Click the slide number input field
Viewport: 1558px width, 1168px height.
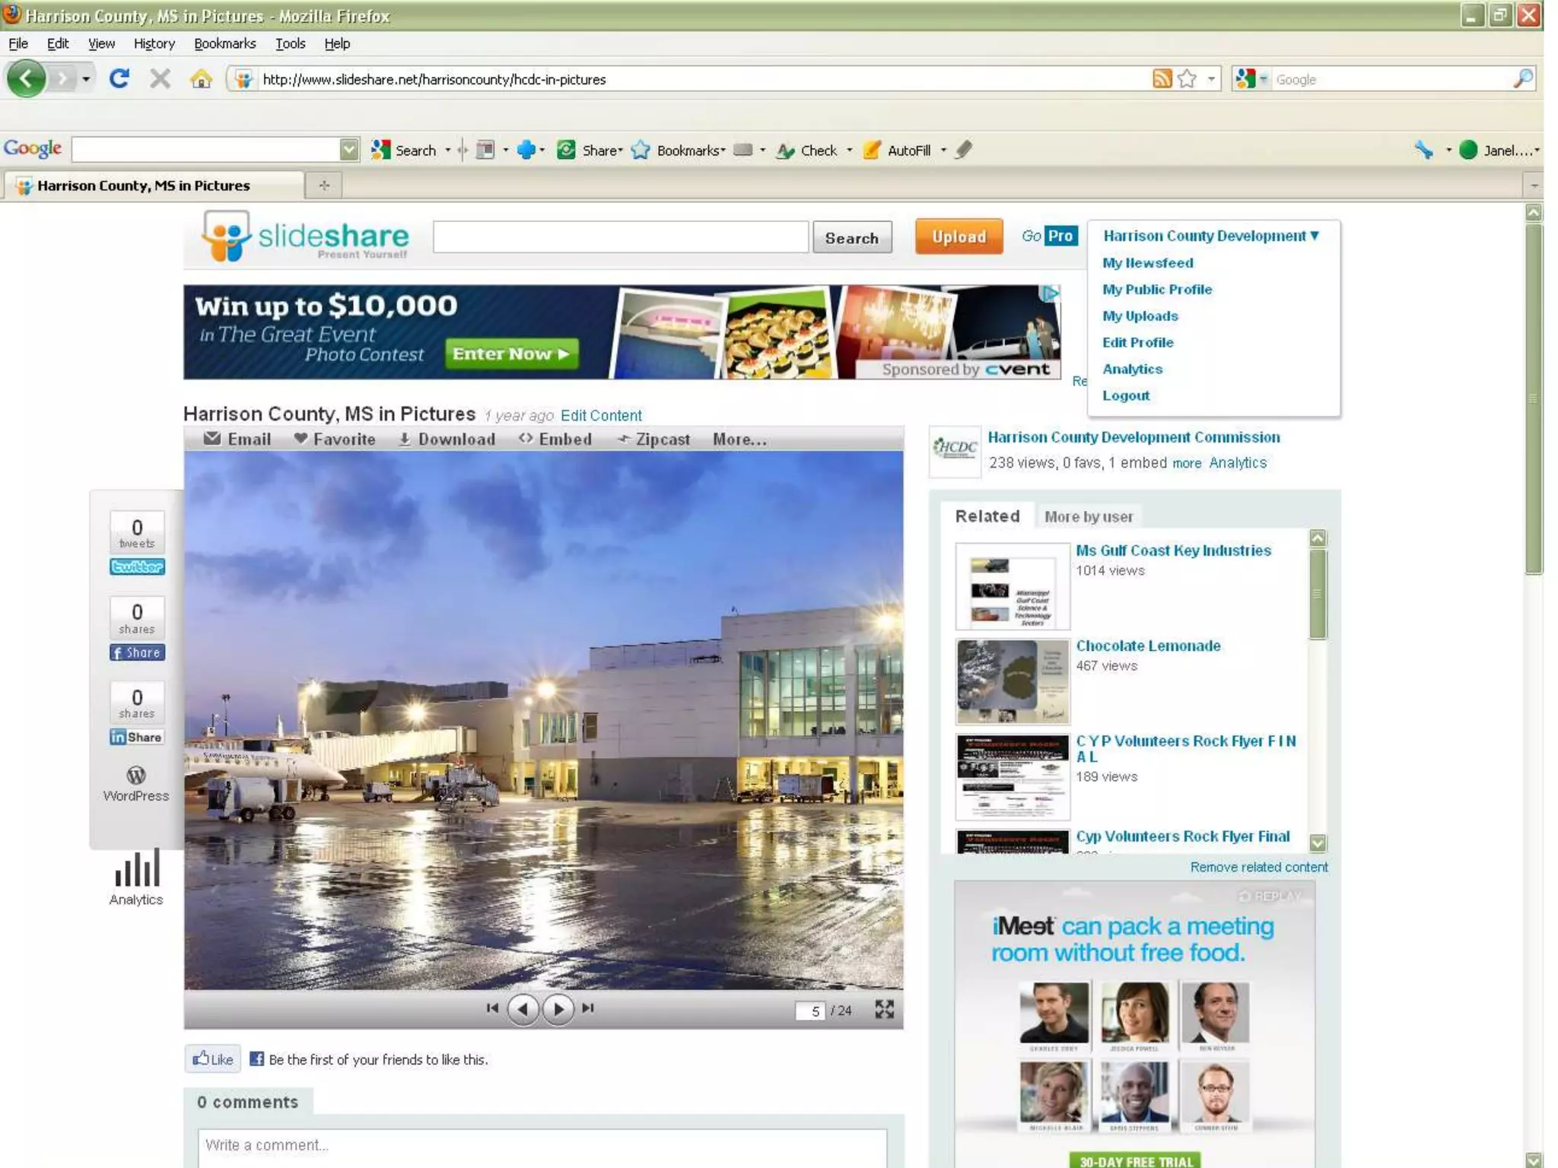810,1011
